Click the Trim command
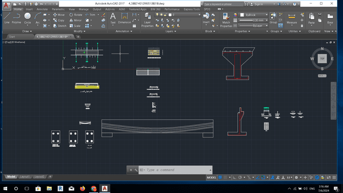 (x=91, y=15)
